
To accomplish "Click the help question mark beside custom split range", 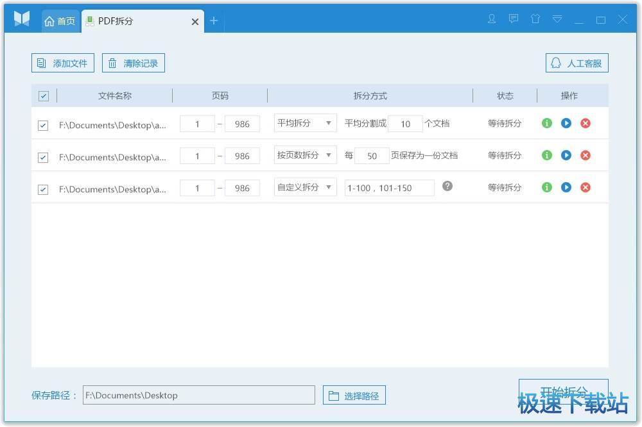I will [447, 186].
